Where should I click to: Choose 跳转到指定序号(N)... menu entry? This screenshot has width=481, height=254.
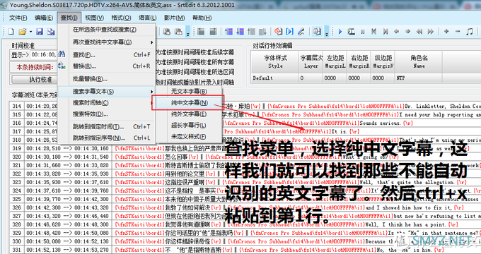pos(107,138)
